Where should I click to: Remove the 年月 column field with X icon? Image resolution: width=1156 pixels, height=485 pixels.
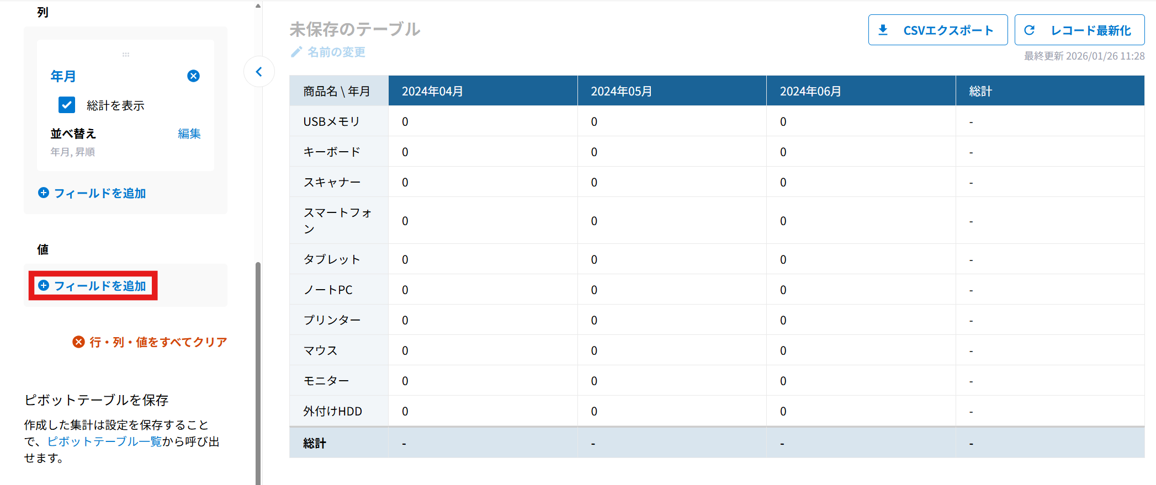193,76
